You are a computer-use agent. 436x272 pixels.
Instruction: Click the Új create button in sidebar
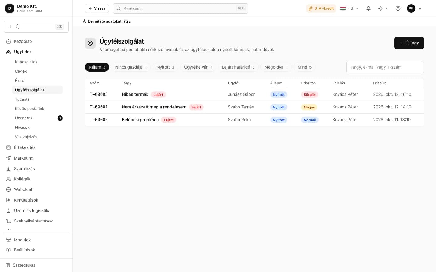click(x=36, y=27)
